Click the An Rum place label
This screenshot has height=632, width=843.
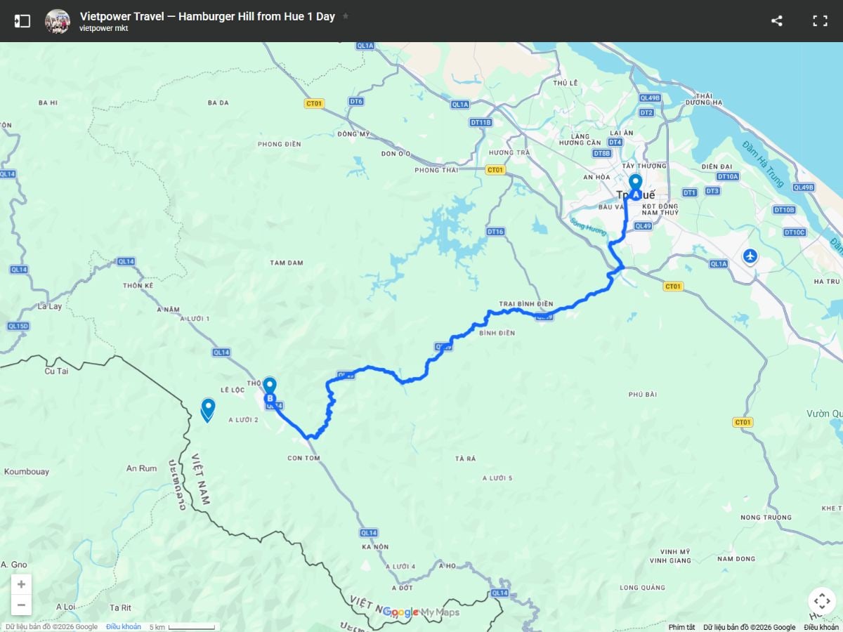[x=141, y=468]
